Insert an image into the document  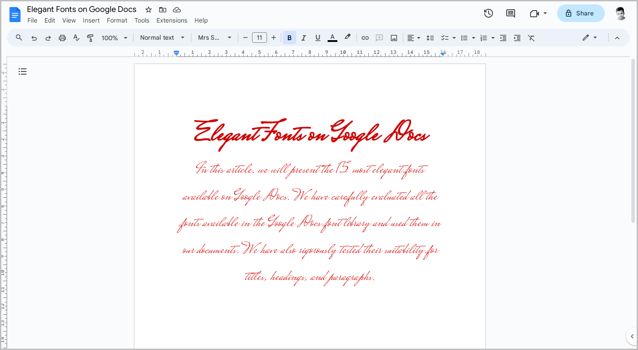pos(393,38)
